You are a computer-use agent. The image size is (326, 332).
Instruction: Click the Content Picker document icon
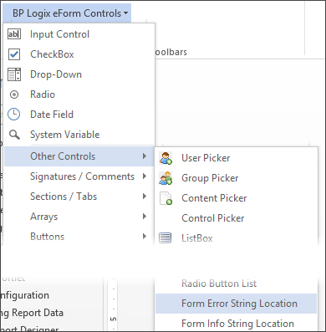click(x=166, y=198)
